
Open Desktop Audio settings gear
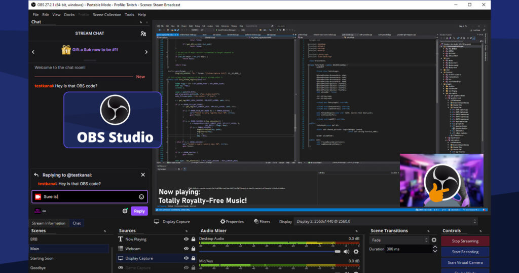[356, 251]
